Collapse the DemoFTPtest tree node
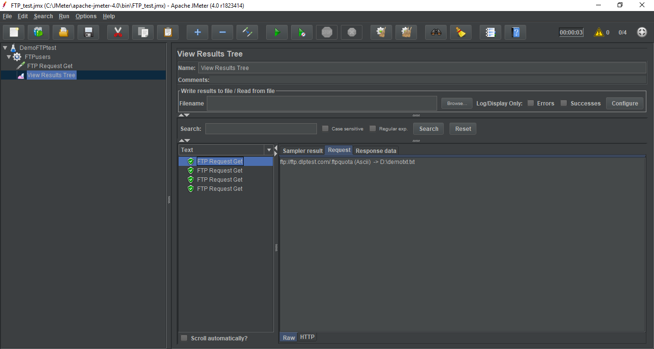654x349 pixels. pyautogui.click(x=5, y=48)
